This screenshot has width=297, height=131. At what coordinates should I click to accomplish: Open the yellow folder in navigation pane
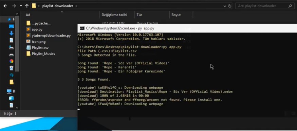click(11, 82)
